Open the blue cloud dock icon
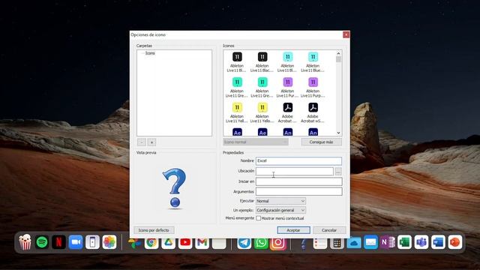Viewport: 480px width, 270px height. click(x=354, y=243)
